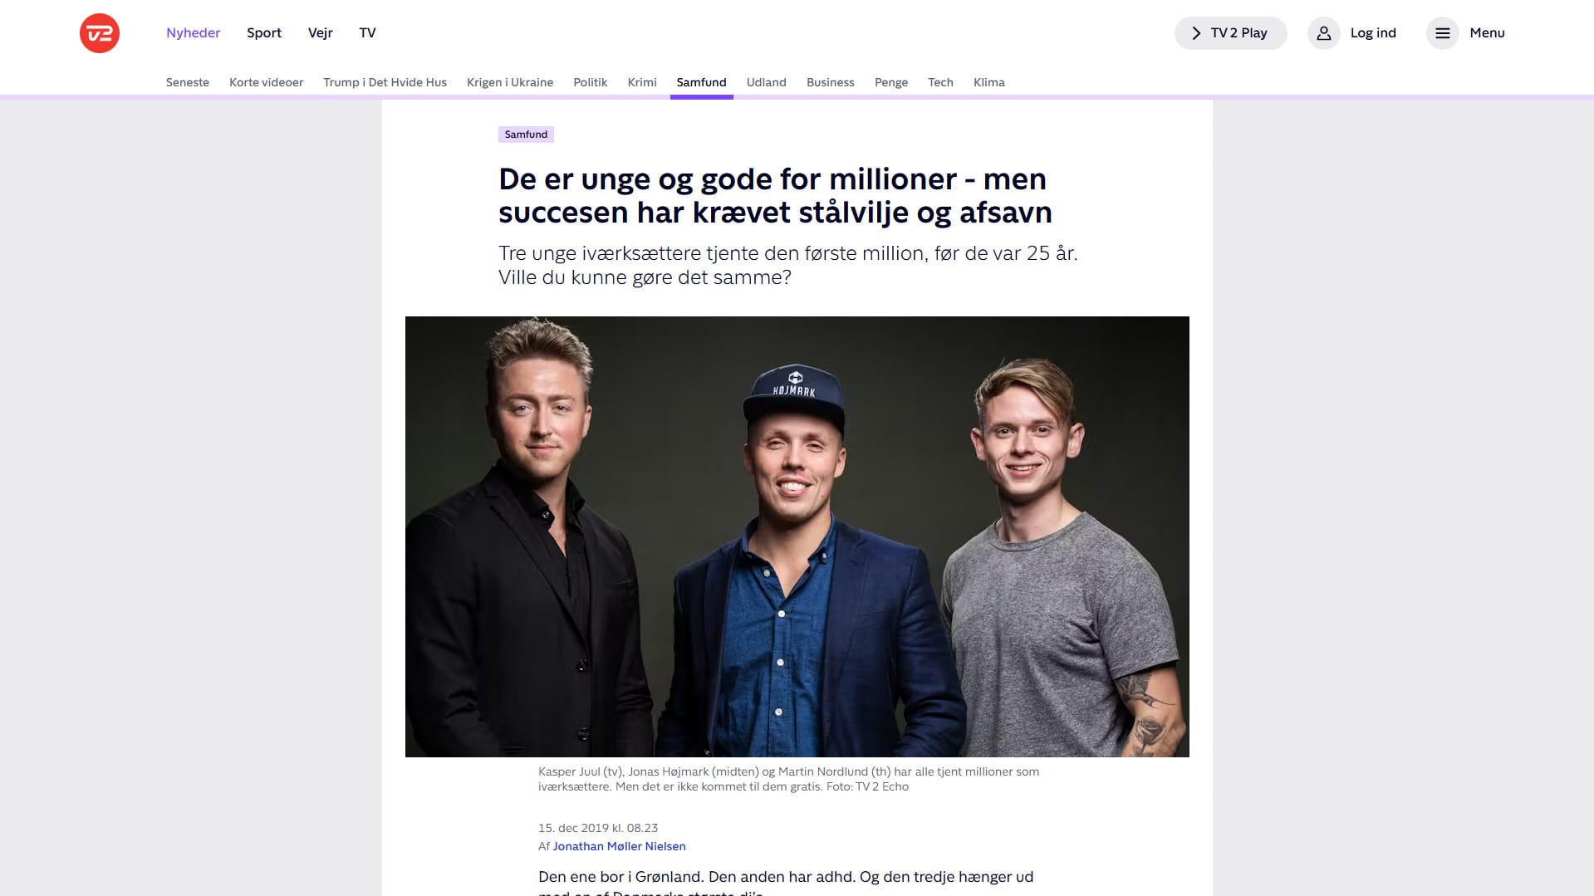The height and width of the screenshot is (896, 1594).
Task: Click the Log ind user profile icon
Action: coord(1323,33)
